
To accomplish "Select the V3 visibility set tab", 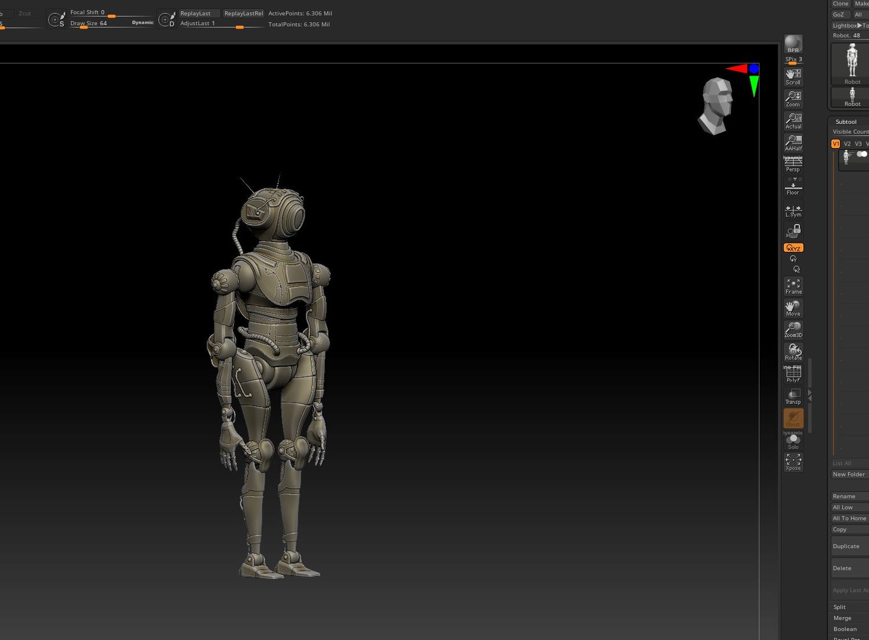I will [x=858, y=143].
